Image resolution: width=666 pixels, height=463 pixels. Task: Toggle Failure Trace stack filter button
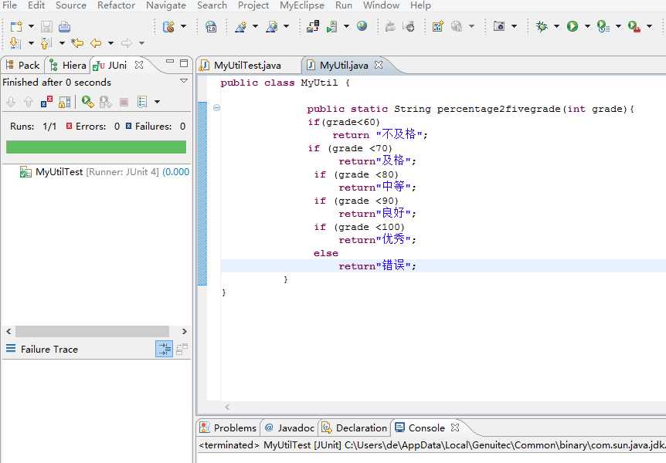pos(165,349)
